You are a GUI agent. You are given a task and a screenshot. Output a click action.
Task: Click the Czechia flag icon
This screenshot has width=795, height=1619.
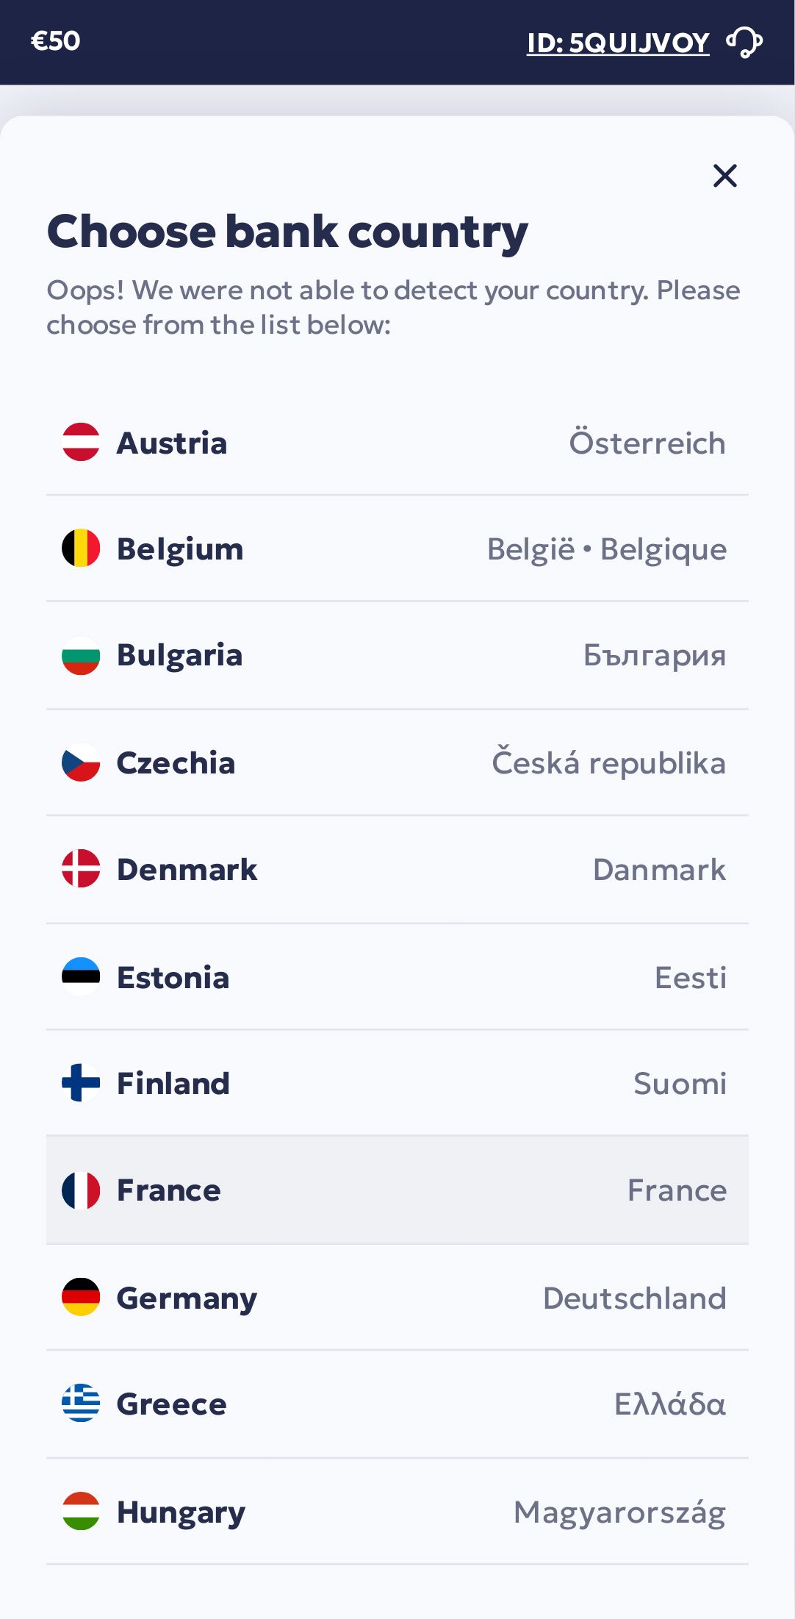coord(81,763)
